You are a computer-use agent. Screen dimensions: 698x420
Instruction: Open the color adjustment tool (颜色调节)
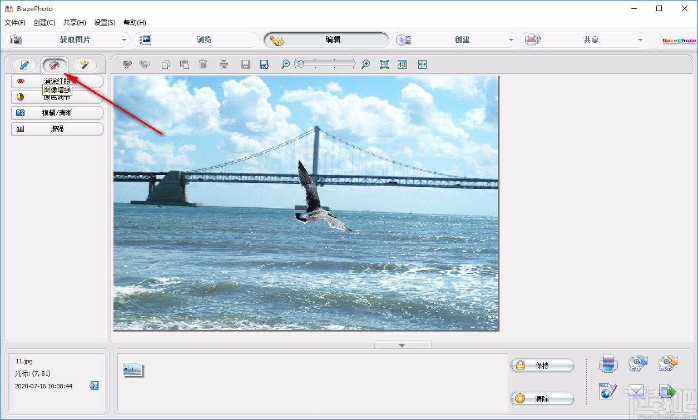(56, 97)
